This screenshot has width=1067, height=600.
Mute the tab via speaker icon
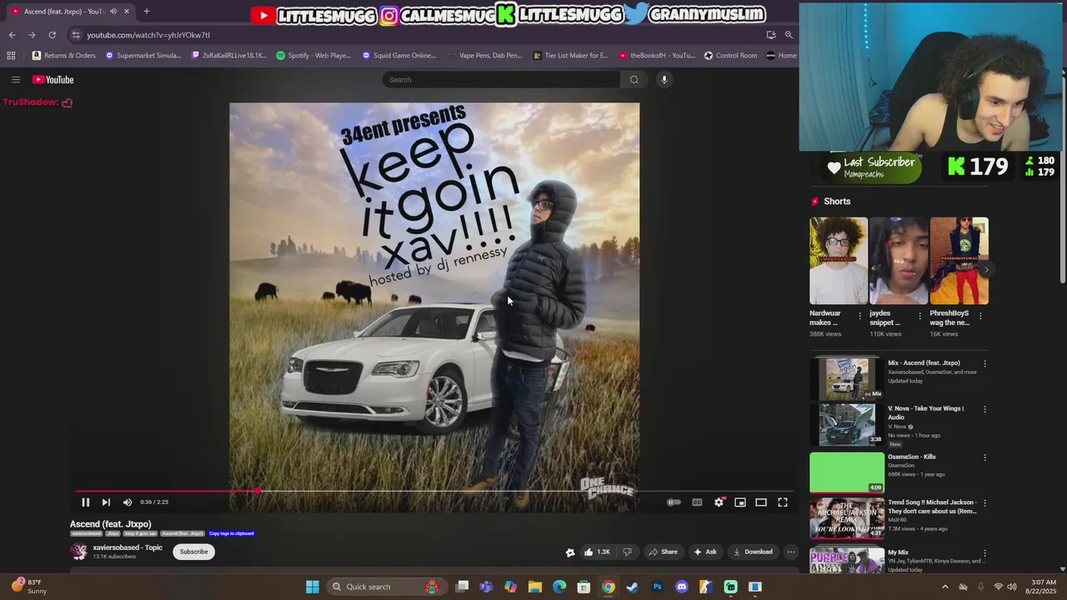click(x=113, y=12)
